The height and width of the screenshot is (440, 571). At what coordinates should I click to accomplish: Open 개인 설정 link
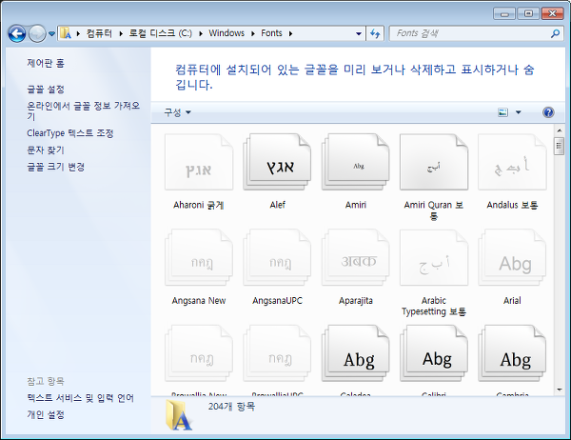pyautogui.click(x=46, y=414)
